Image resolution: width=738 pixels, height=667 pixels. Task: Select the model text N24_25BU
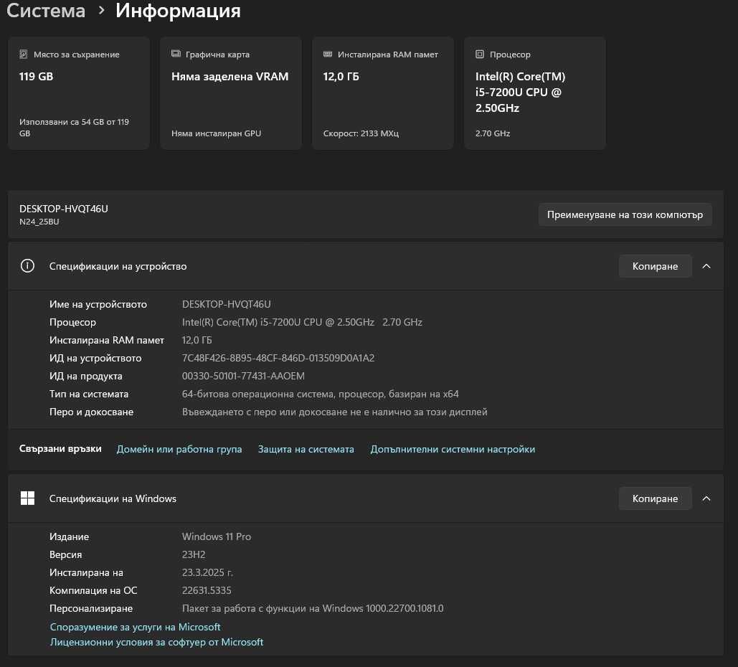[x=39, y=222]
